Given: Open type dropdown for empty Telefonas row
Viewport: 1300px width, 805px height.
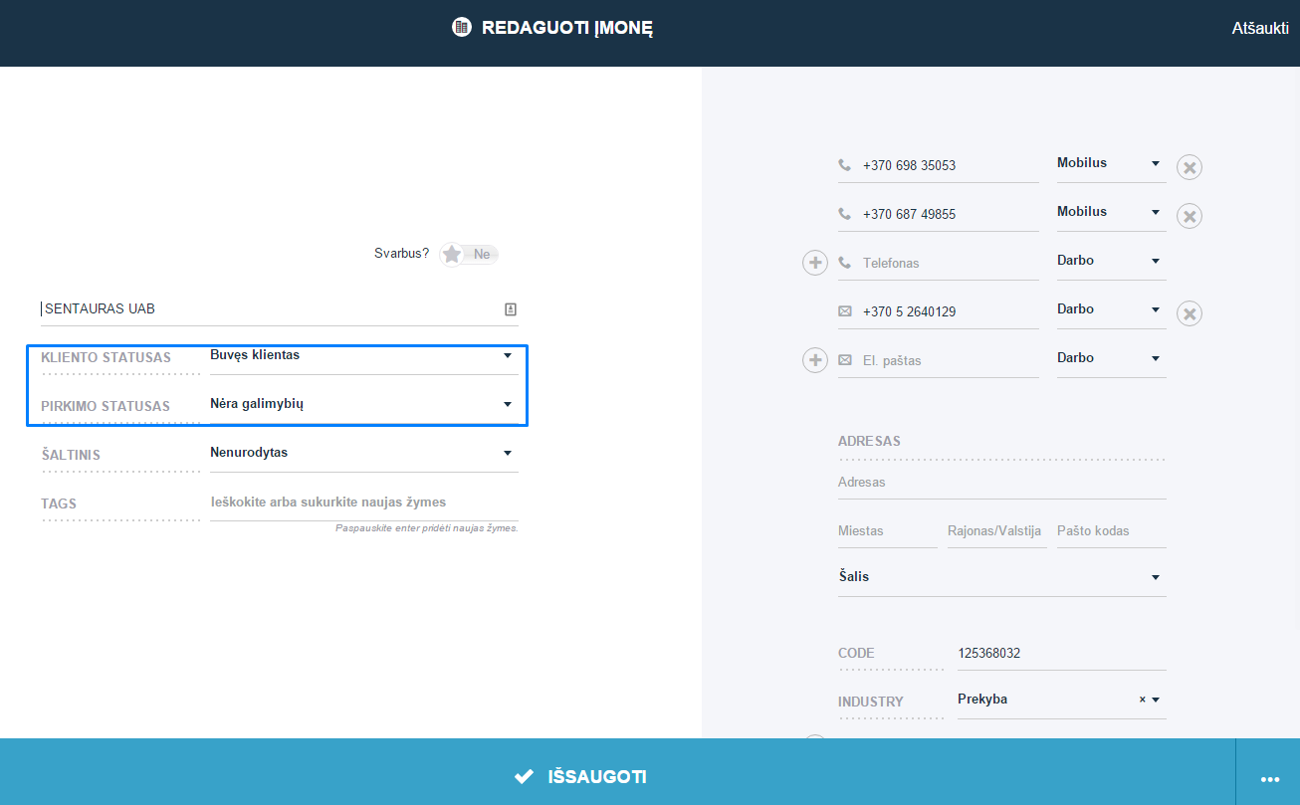Looking at the screenshot, I should (1111, 262).
